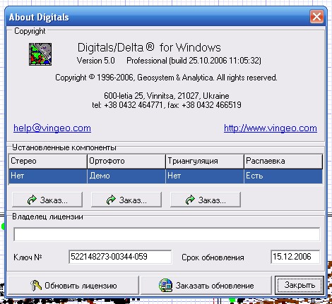This screenshot has height=304, width=332.
Task: Click the Digitals/Delta for Windows heading
Action: [149, 47]
